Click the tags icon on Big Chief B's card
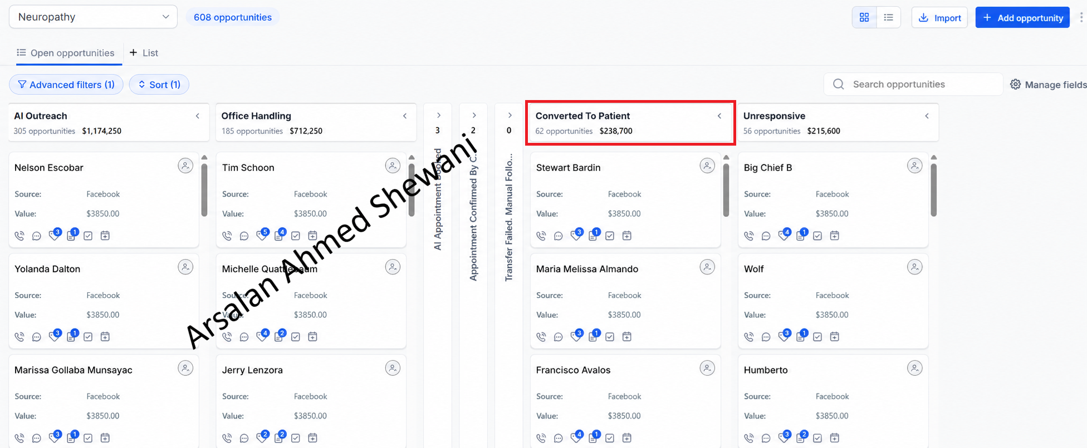This screenshot has height=448, width=1087. [784, 236]
